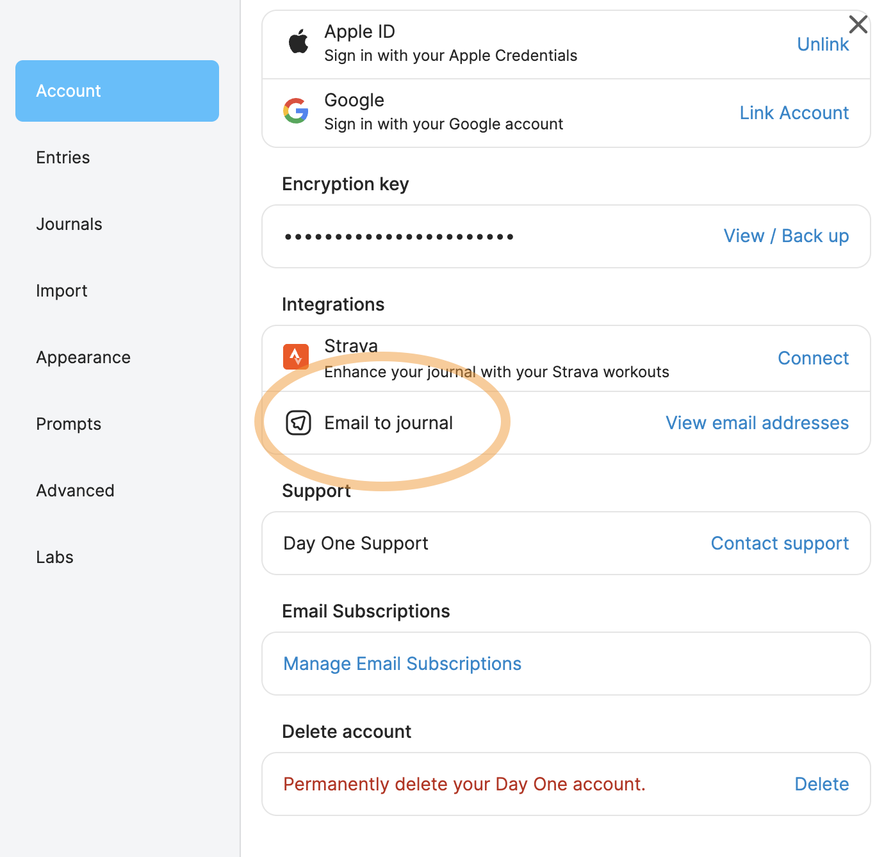Connect the Strava integration
This screenshot has height=857, width=884.
pos(813,358)
